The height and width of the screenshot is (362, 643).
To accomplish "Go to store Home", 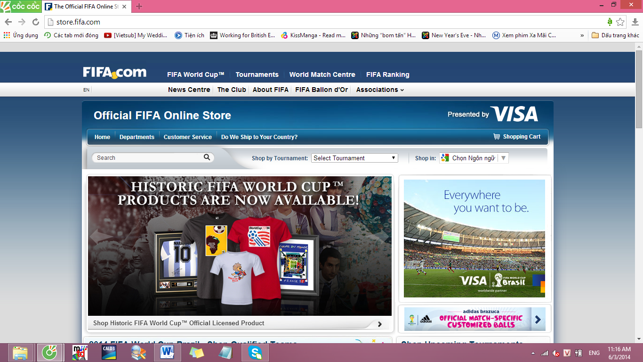I will 102,137.
